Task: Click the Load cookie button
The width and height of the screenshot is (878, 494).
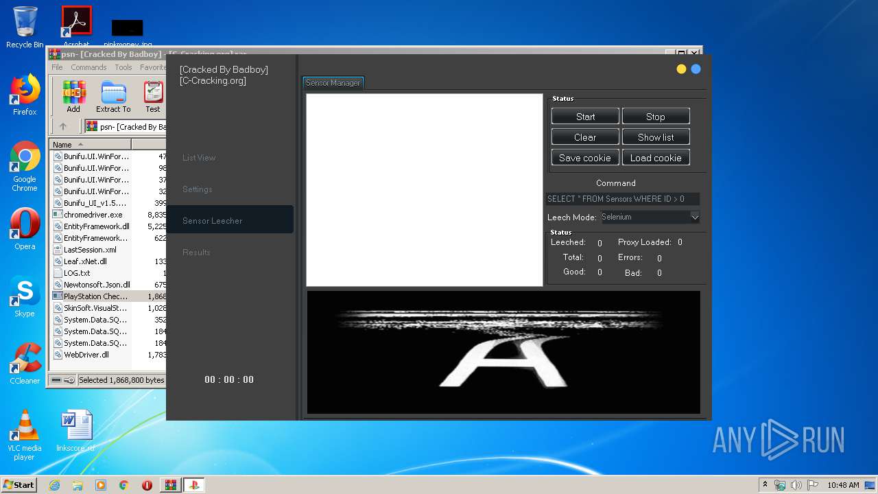Action: point(656,158)
